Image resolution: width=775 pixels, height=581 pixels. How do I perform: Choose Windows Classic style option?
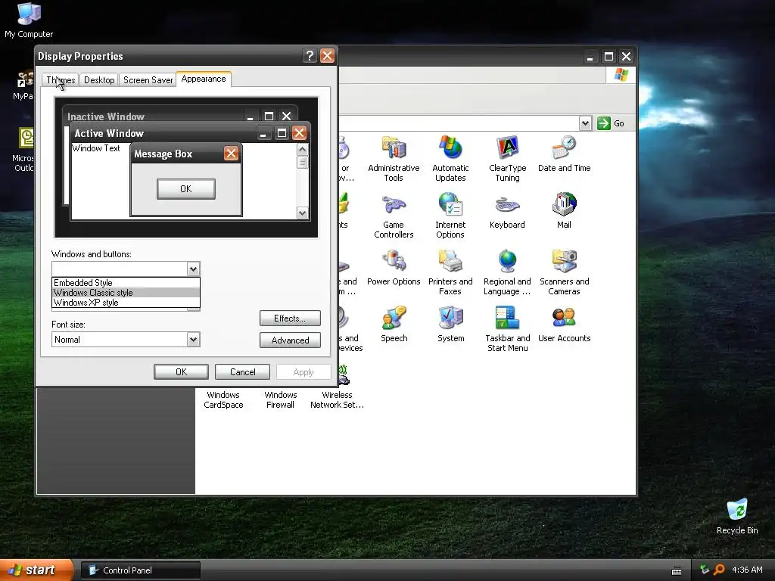[126, 293]
